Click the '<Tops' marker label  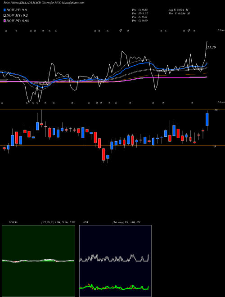tap(221, 30)
